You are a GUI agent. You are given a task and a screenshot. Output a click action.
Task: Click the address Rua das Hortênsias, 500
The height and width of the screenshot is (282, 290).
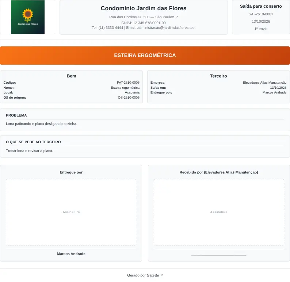(x=144, y=17)
